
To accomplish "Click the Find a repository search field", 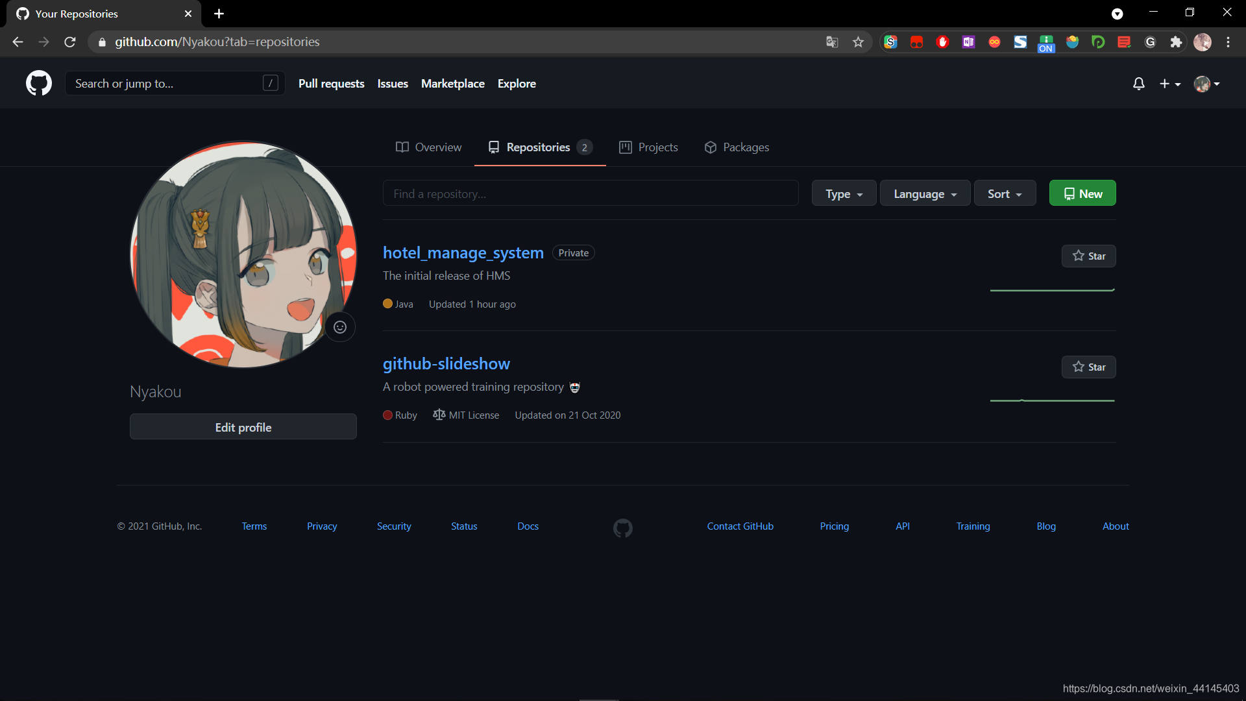I will click(x=590, y=193).
